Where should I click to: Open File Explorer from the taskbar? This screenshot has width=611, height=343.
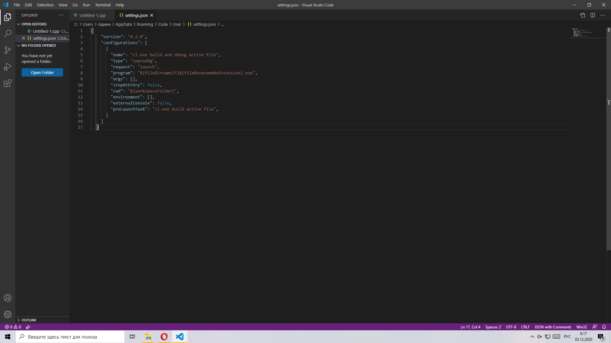(148, 337)
